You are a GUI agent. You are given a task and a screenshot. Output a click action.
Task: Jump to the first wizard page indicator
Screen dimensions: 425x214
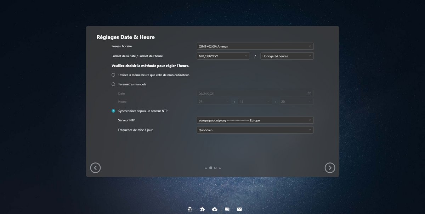[x=206, y=168]
